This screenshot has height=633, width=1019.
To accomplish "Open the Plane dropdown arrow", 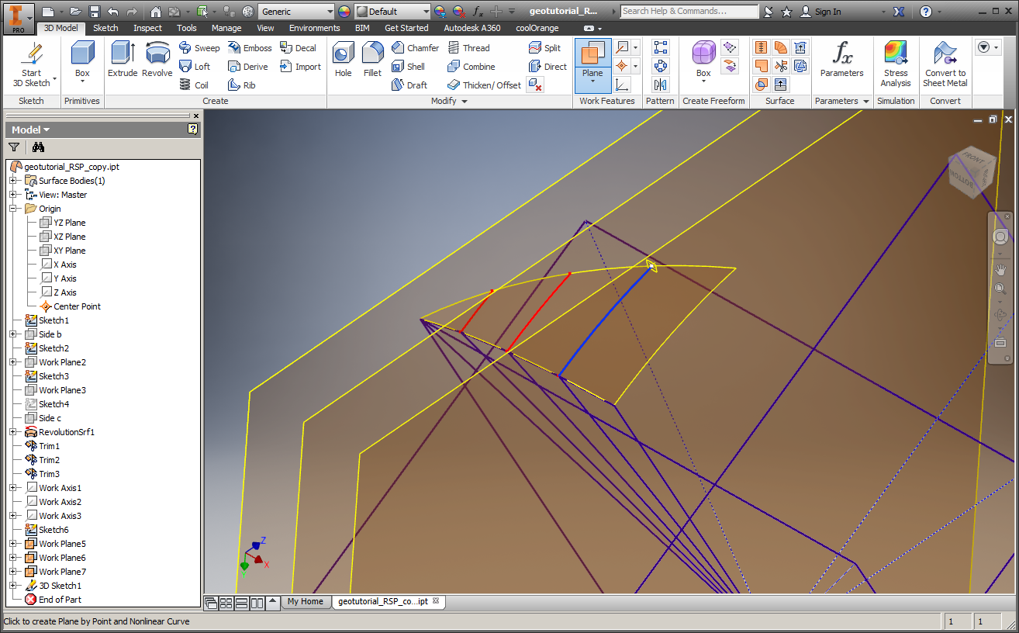I will click(592, 81).
